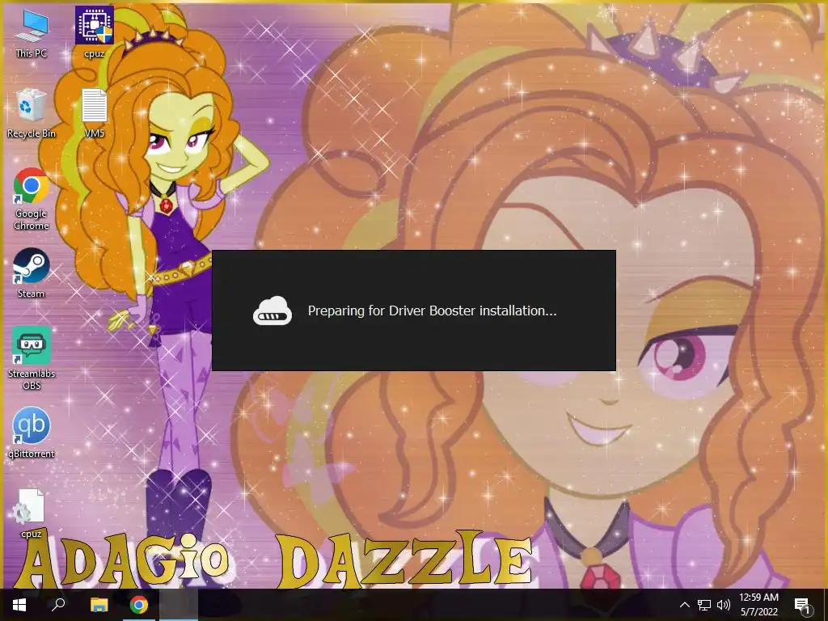Select the Streamlabs OBS shortcut

click(32, 358)
